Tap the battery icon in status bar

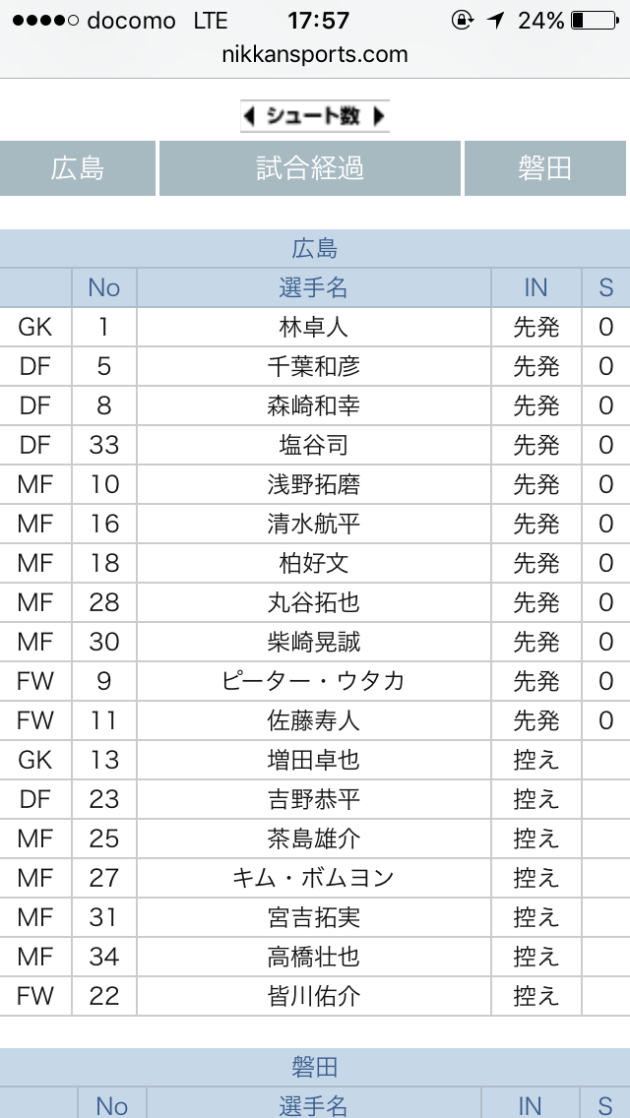tap(593, 20)
